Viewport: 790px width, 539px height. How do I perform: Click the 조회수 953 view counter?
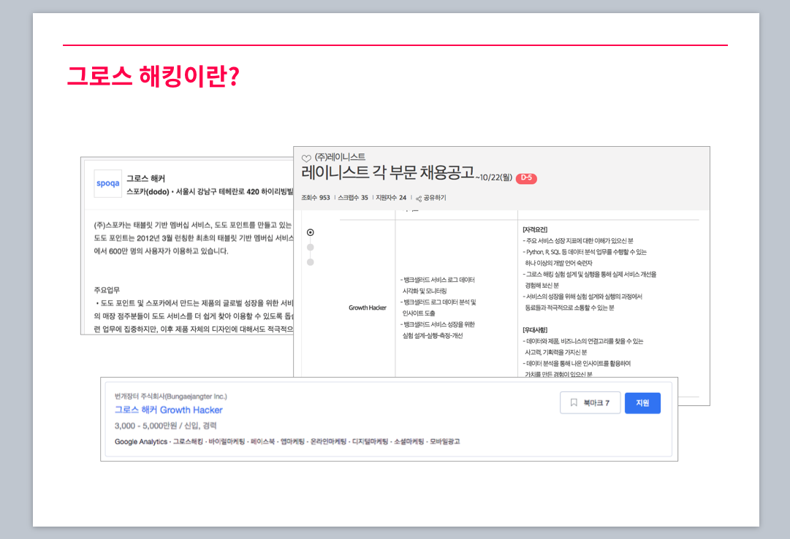pos(316,197)
